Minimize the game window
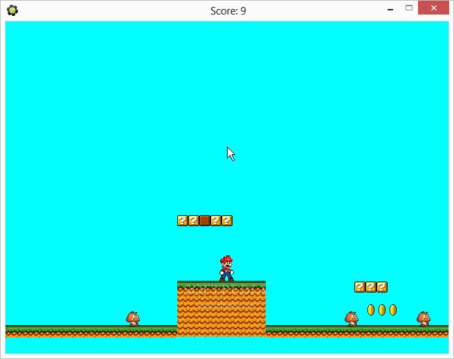This screenshot has height=359, width=454. (x=390, y=10)
